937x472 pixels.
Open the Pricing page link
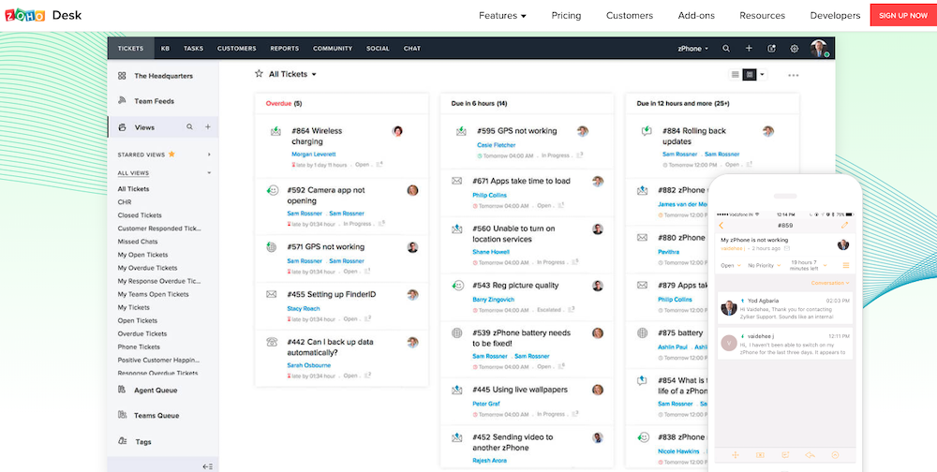[x=566, y=16]
